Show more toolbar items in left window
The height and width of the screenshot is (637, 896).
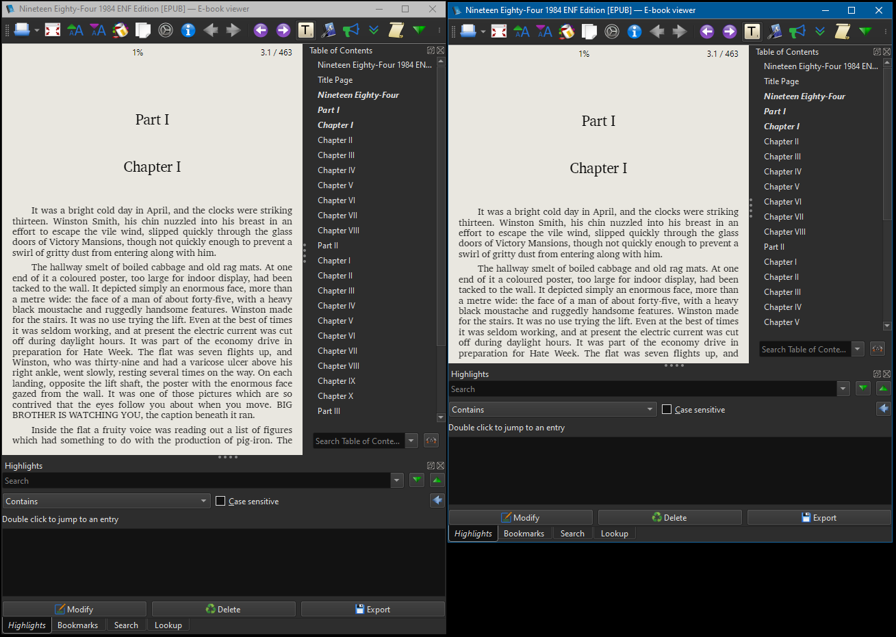pos(439,30)
